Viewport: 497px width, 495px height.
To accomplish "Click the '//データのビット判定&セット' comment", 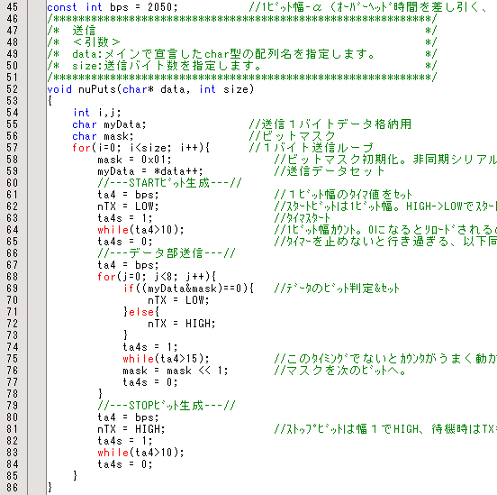I will point(337,289).
